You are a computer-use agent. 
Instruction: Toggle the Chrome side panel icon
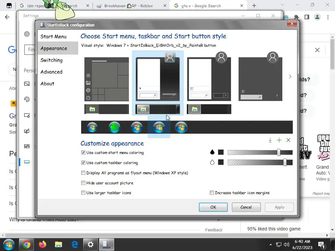pos(307,17)
